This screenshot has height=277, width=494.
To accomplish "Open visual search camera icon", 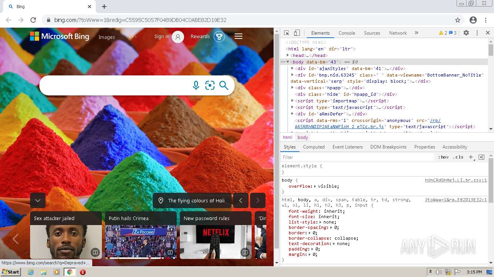I will pos(210,85).
